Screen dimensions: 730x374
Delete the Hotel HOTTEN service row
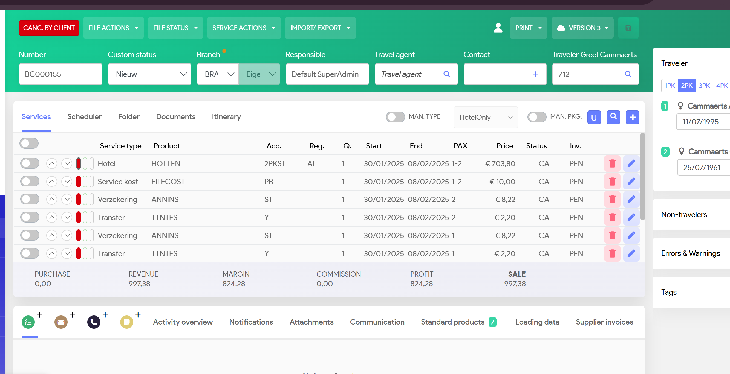click(612, 163)
